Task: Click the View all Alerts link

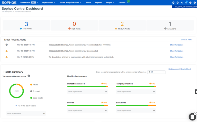Action: click(186, 40)
